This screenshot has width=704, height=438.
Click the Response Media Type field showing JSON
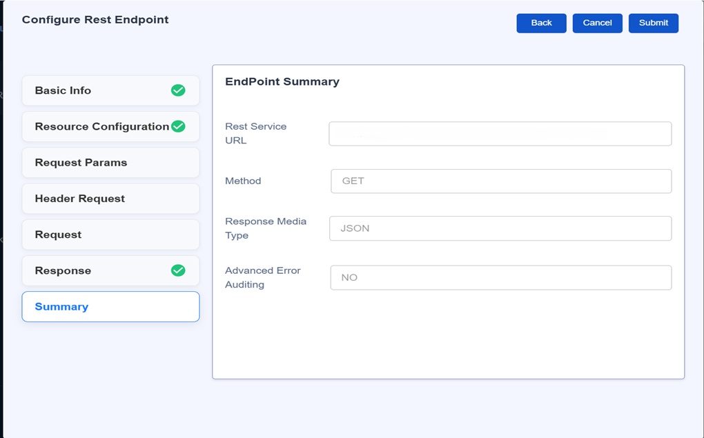point(500,229)
